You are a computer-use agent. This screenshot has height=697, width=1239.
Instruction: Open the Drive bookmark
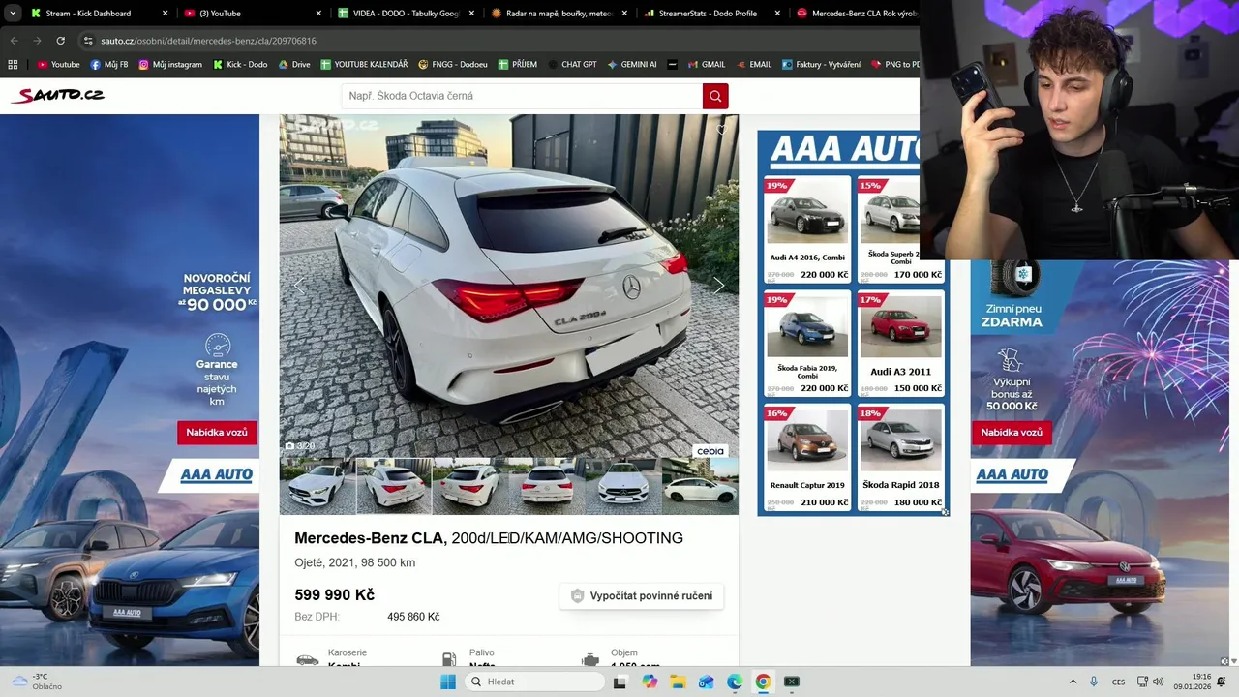294,65
